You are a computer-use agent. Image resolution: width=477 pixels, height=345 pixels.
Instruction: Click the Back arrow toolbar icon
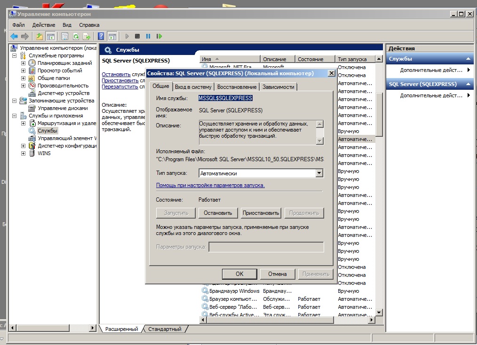14,37
